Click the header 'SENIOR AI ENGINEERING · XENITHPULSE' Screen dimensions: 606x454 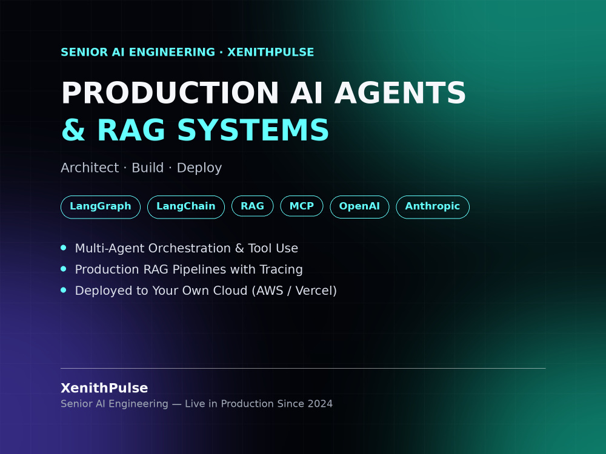pyautogui.click(x=187, y=52)
